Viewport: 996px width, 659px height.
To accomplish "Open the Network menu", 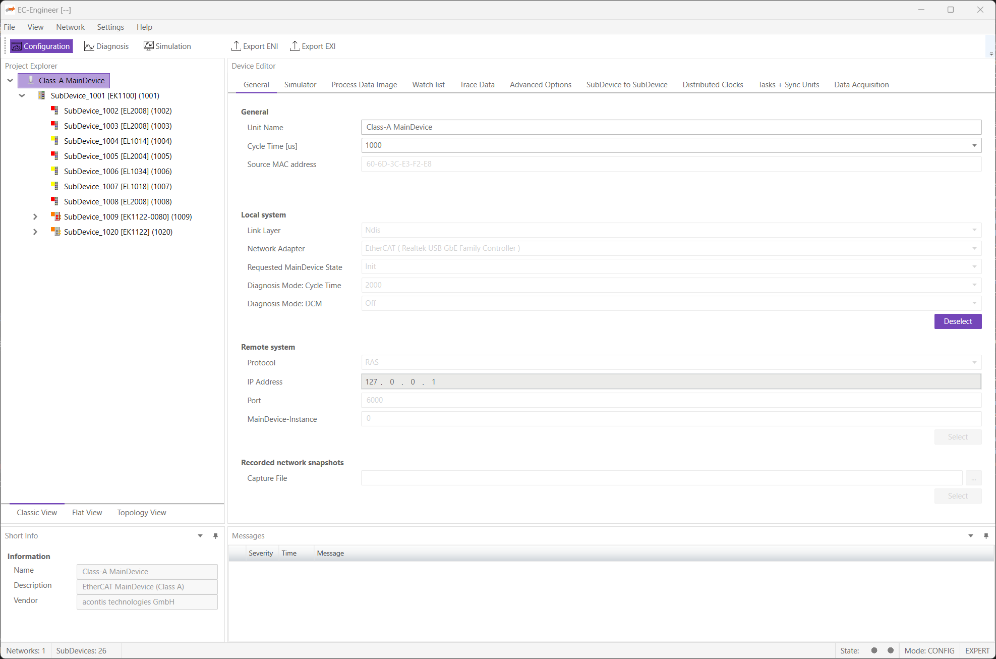I will tap(70, 27).
